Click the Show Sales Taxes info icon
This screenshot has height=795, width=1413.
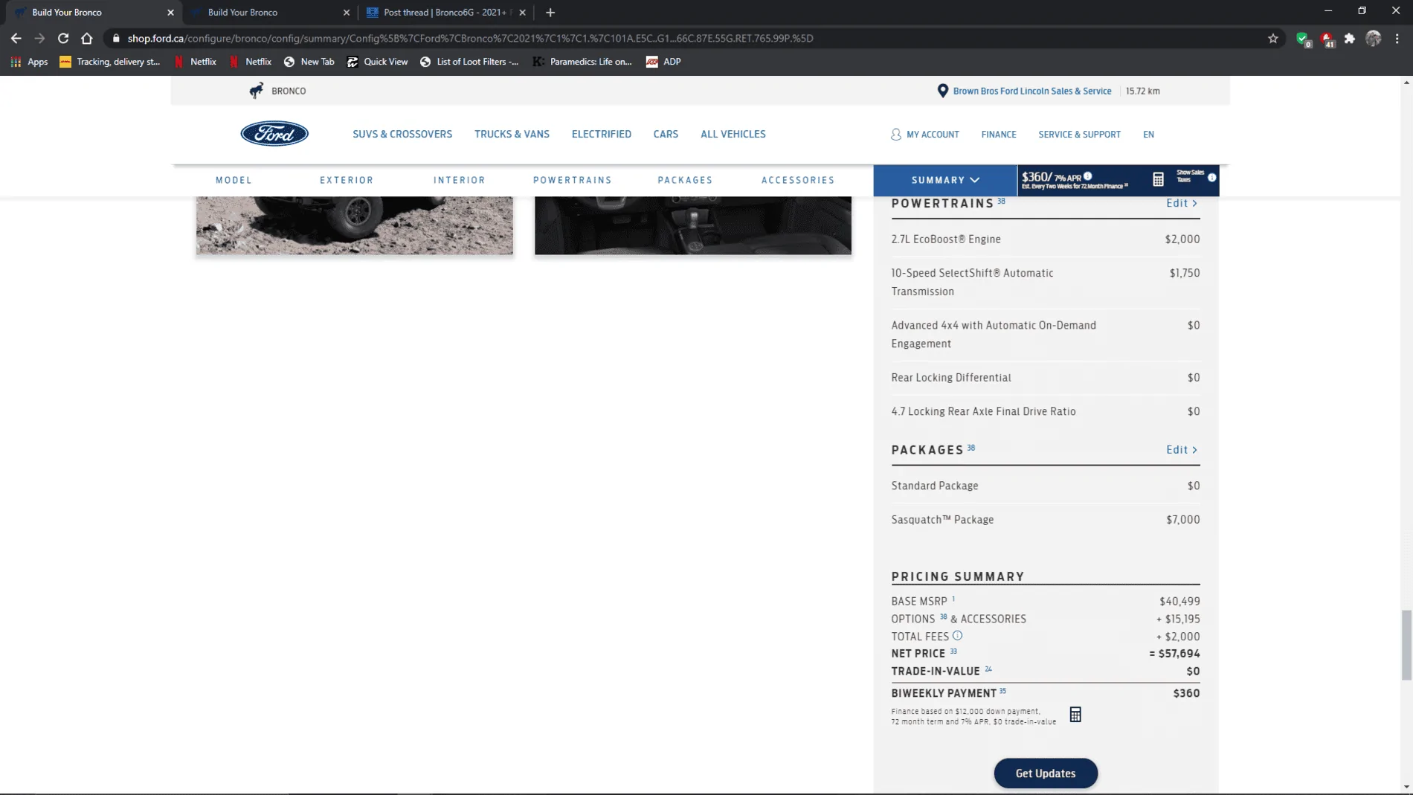(1212, 177)
